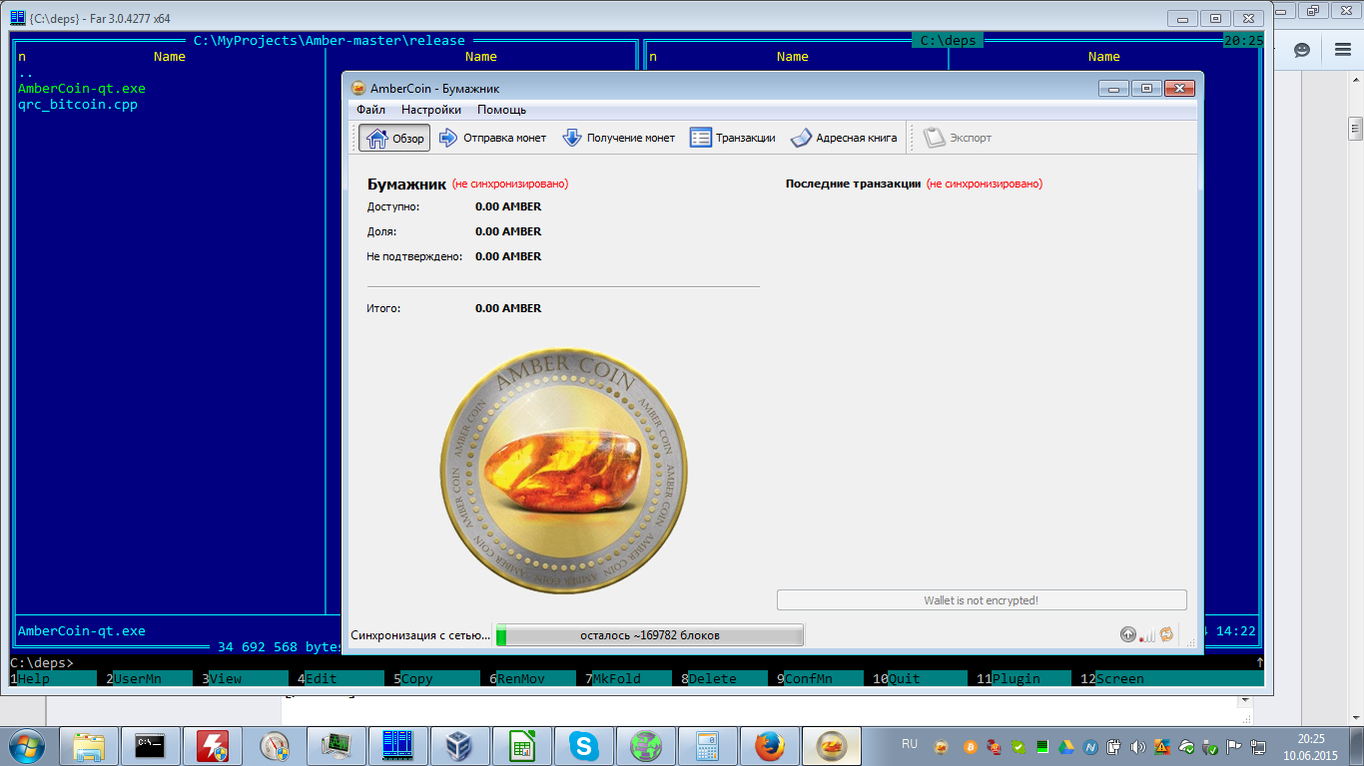Click the Экспорт export button

click(x=958, y=138)
